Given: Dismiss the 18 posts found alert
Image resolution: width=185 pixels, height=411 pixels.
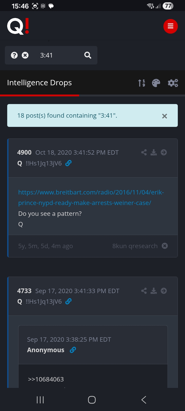Looking at the screenshot, I should (x=164, y=116).
